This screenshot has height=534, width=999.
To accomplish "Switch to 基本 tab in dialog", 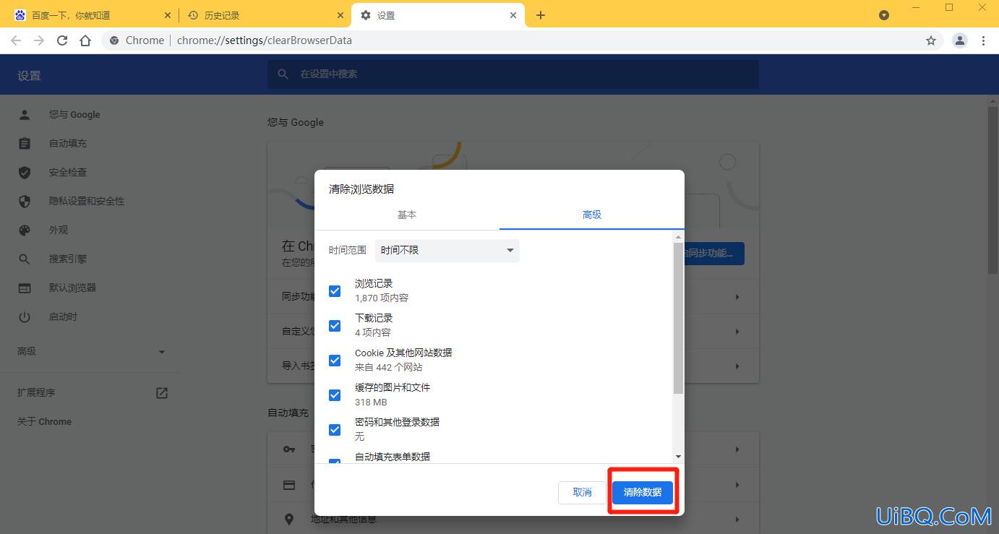I will [x=407, y=215].
